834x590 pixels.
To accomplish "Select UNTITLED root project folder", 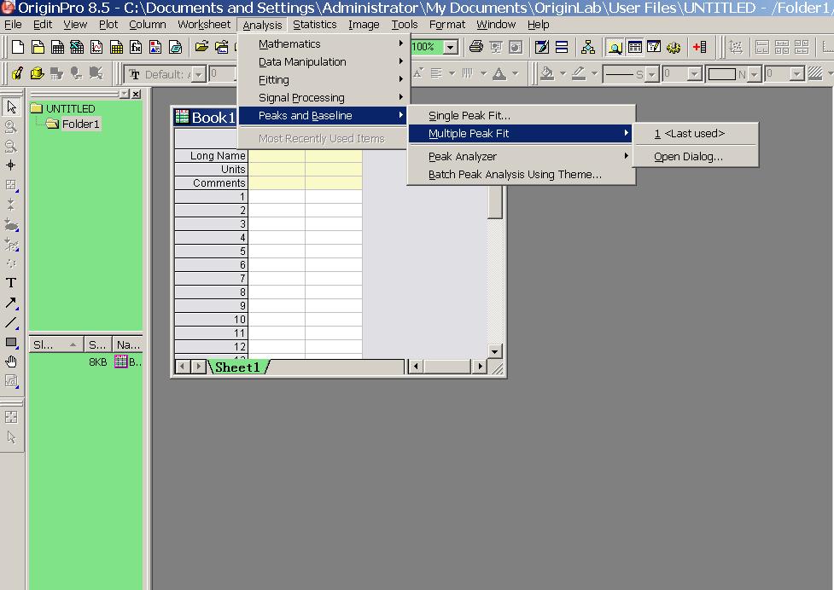I will coord(70,108).
